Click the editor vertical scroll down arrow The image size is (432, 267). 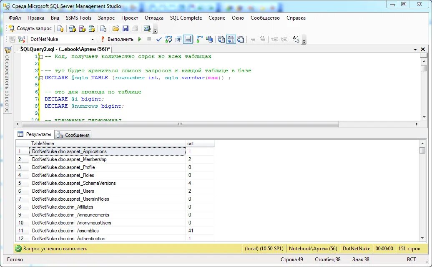(424, 117)
